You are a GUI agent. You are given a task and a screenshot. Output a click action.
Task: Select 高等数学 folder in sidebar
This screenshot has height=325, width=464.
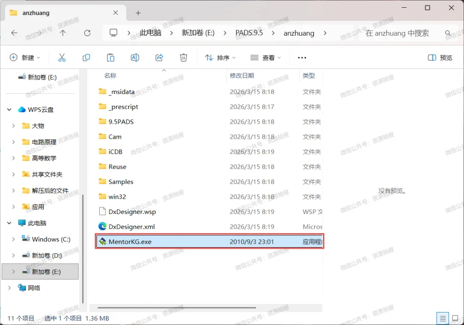(x=44, y=158)
